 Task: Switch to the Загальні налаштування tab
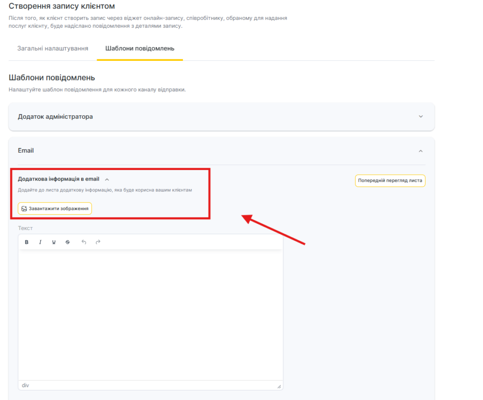(x=53, y=49)
